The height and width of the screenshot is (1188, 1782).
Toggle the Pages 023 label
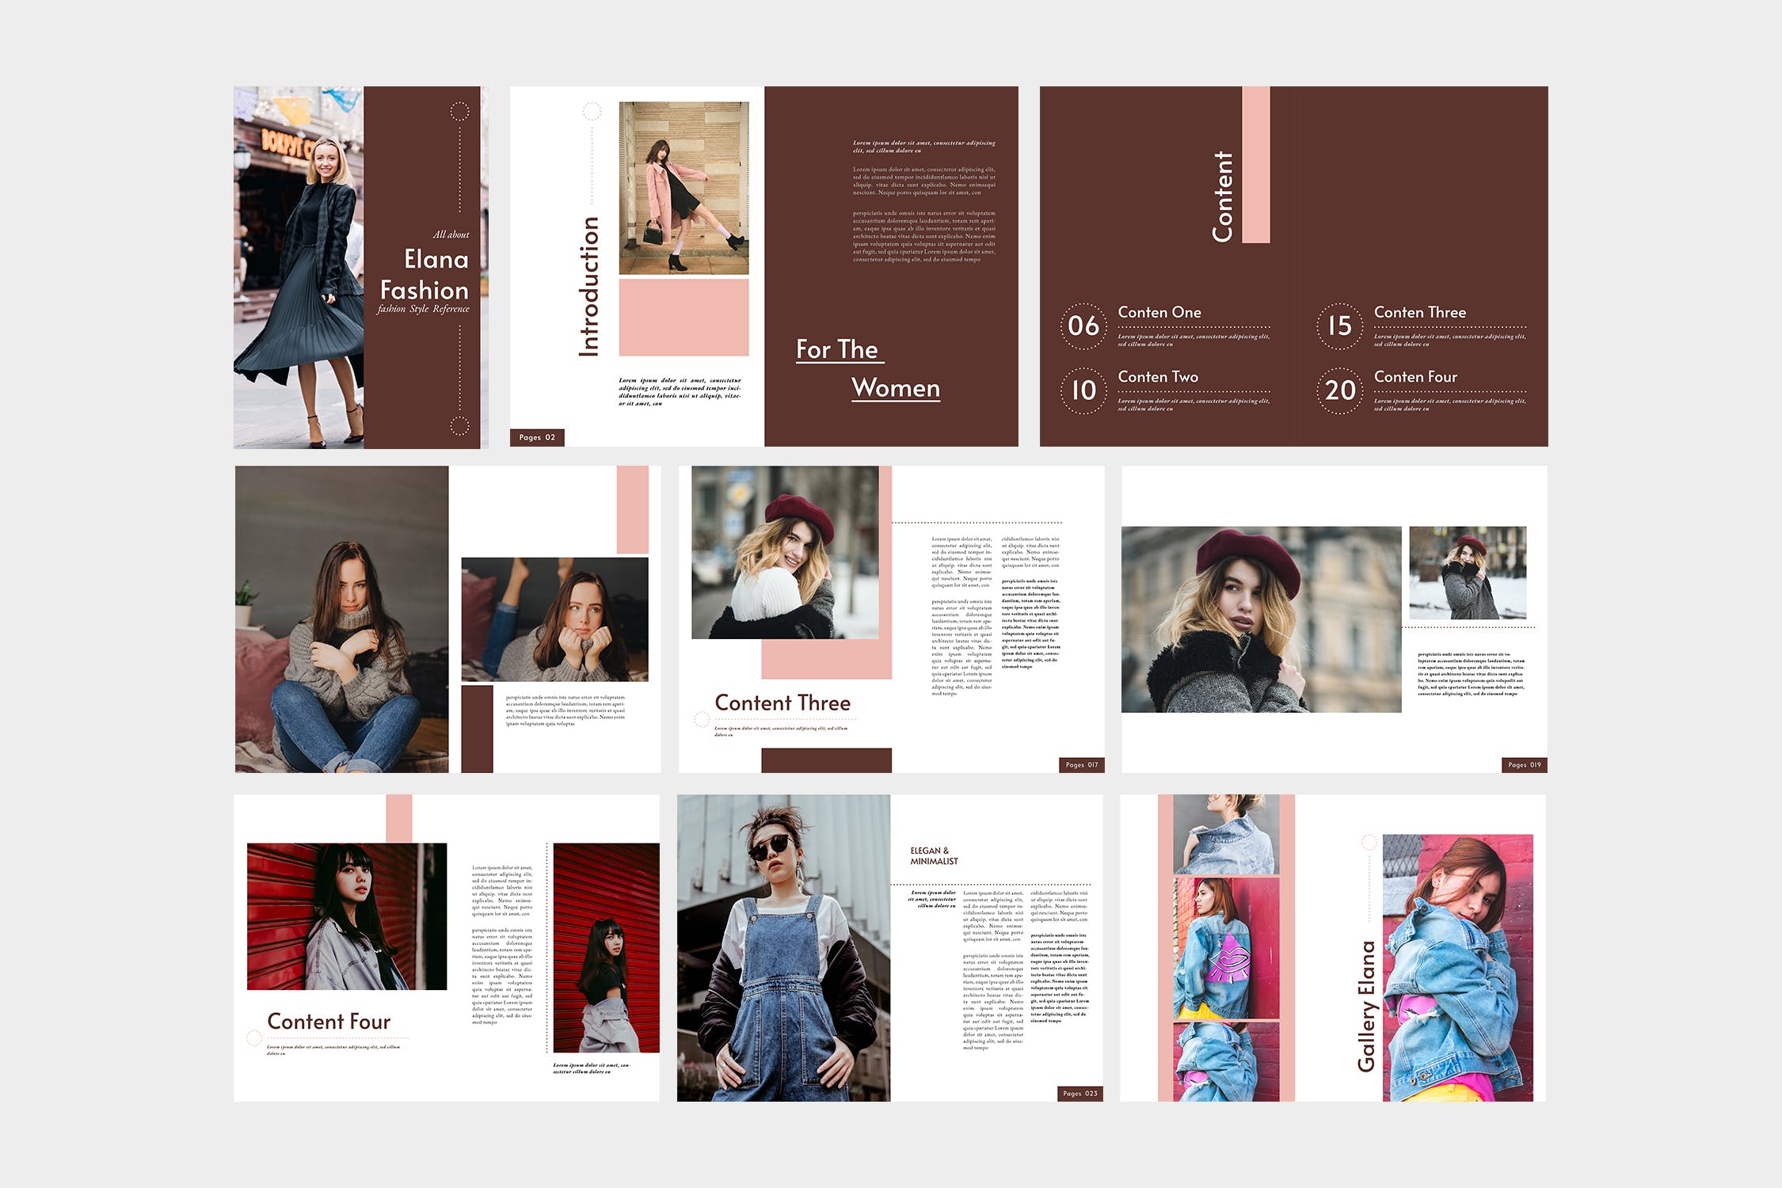click(x=1080, y=1092)
